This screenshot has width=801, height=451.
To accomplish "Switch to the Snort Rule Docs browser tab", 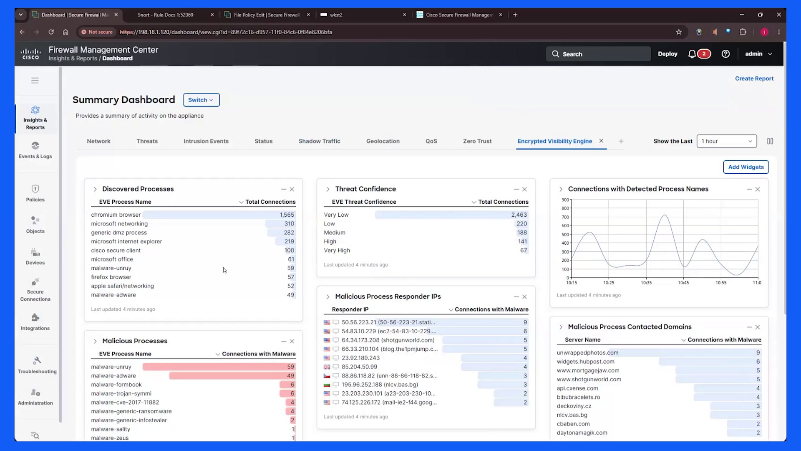I will coord(166,15).
